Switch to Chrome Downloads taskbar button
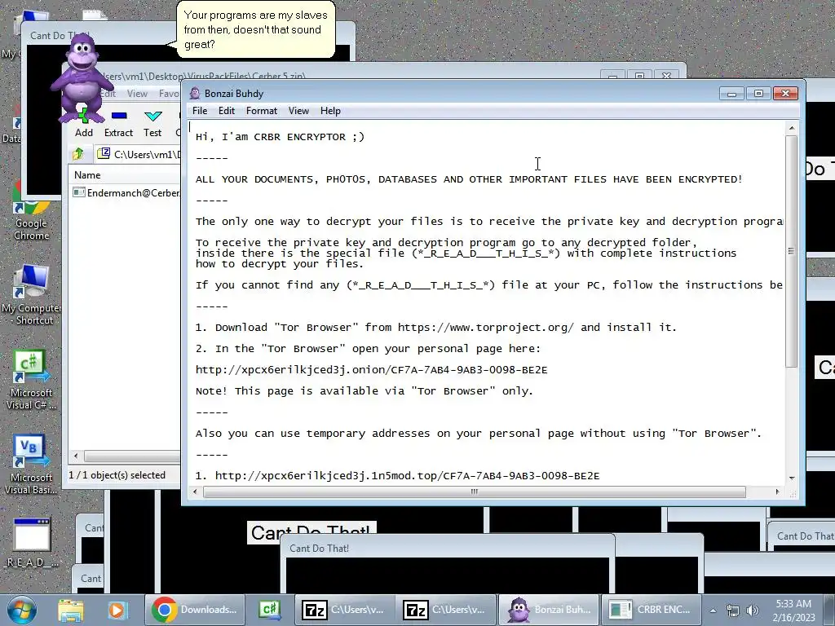 coord(195,610)
